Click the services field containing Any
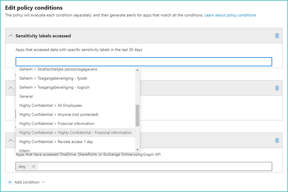Screen dimensions: 288x192 [154, 167]
